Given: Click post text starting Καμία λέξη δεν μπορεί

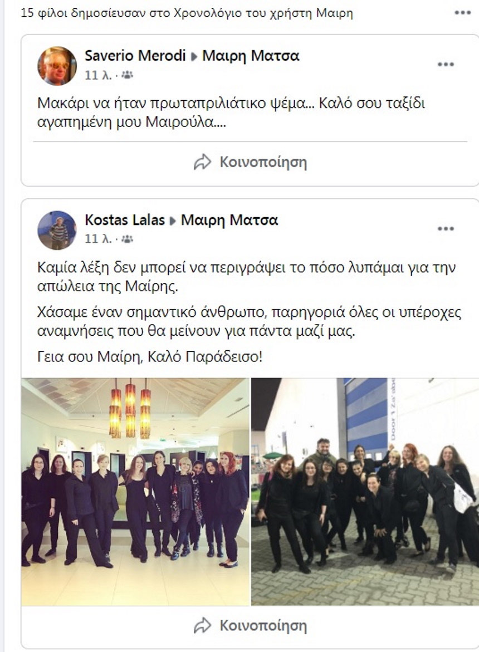Looking at the screenshot, I should 247,277.
